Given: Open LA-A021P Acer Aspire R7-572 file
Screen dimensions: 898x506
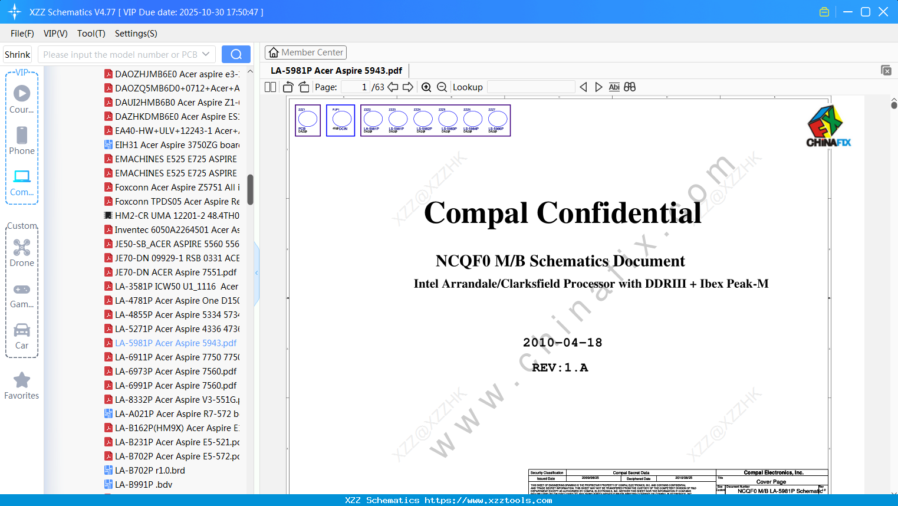Looking at the screenshot, I should tap(172, 414).
